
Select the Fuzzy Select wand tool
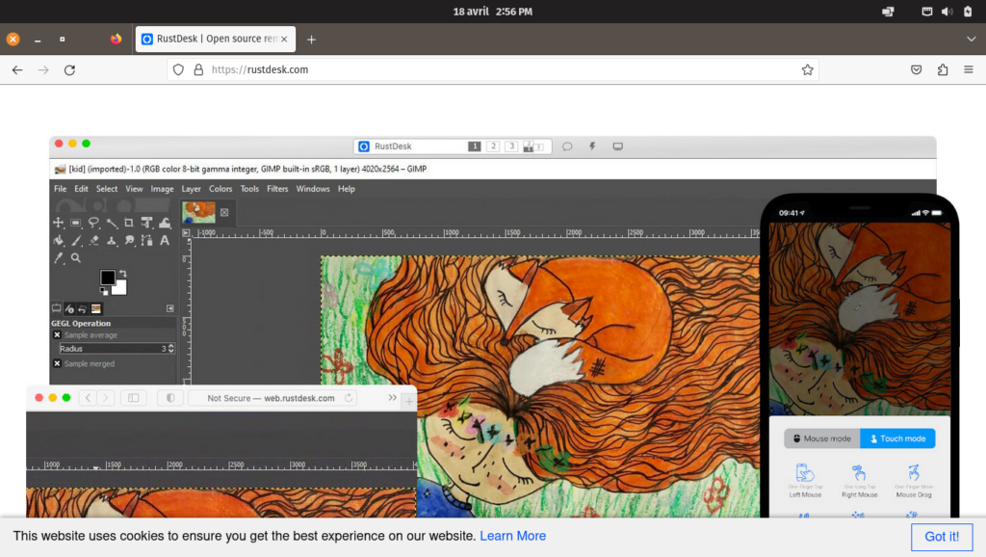112,223
